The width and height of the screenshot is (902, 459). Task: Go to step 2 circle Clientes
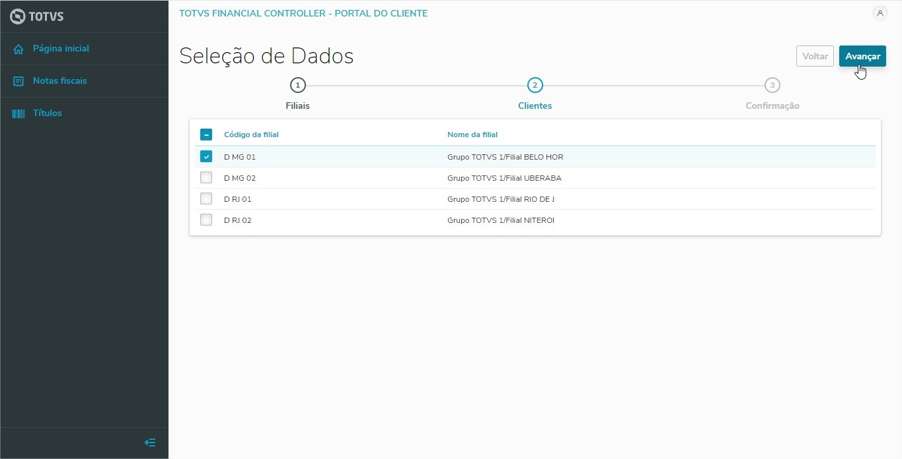(535, 85)
